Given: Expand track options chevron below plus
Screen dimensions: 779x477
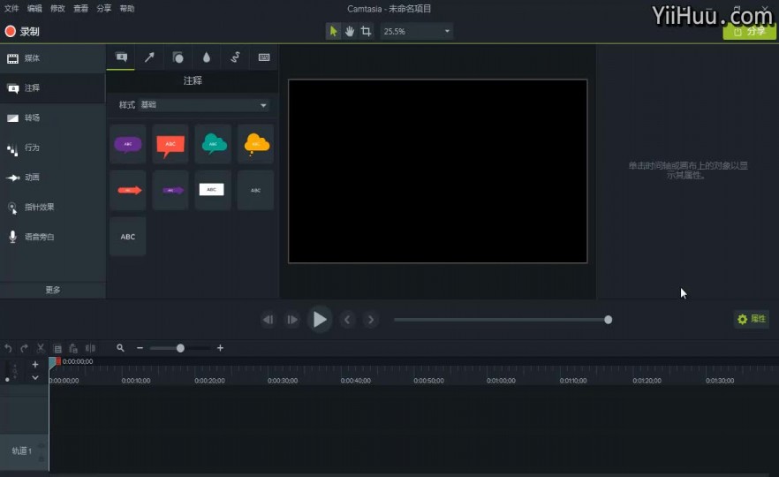Looking at the screenshot, I should pyautogui.click(x=34, y=378).
